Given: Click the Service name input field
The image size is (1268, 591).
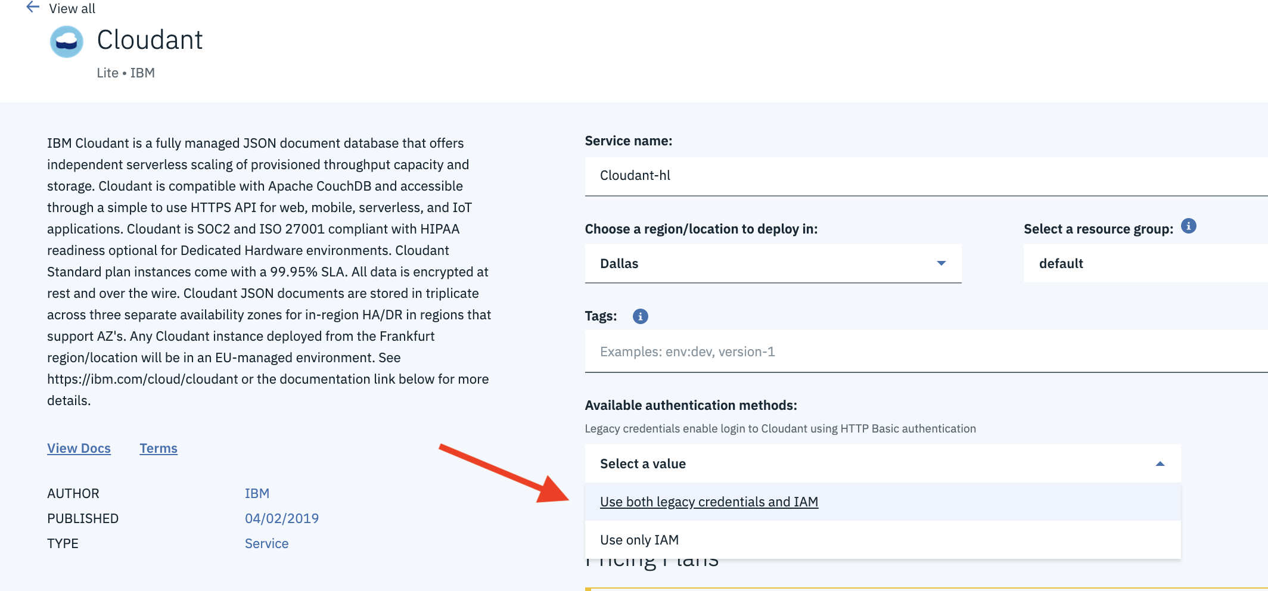Looking at the screenshot, I should [926, 176].
